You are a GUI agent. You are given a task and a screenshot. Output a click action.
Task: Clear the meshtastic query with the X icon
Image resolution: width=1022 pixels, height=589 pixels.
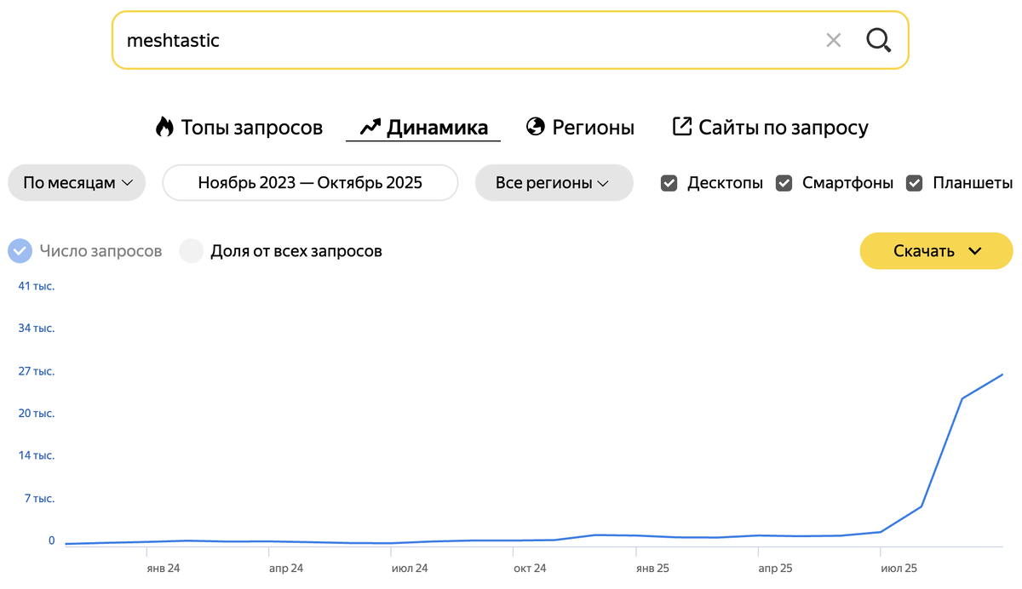tap(833, 39)
